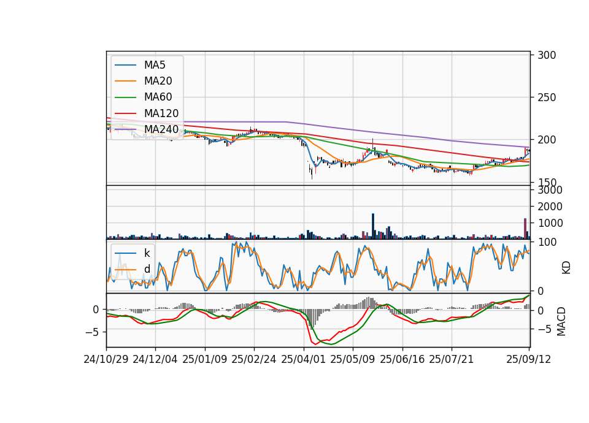Image resolution: width=589 pixels, height=423 pixels.
Task: Click the blue MA5 legend line sample
Action: (125, 66)
